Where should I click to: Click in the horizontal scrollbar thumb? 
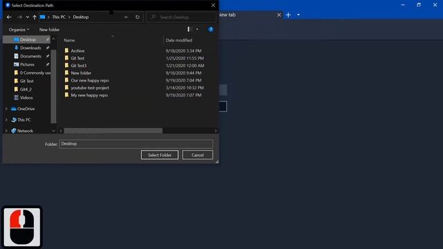tap(113, 131)
